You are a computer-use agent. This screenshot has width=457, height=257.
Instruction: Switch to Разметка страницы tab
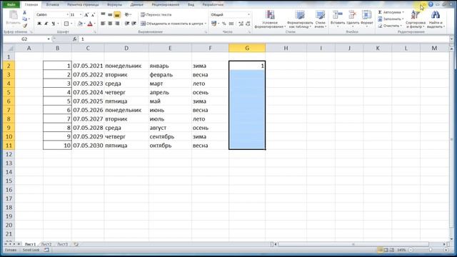(83, 4)
